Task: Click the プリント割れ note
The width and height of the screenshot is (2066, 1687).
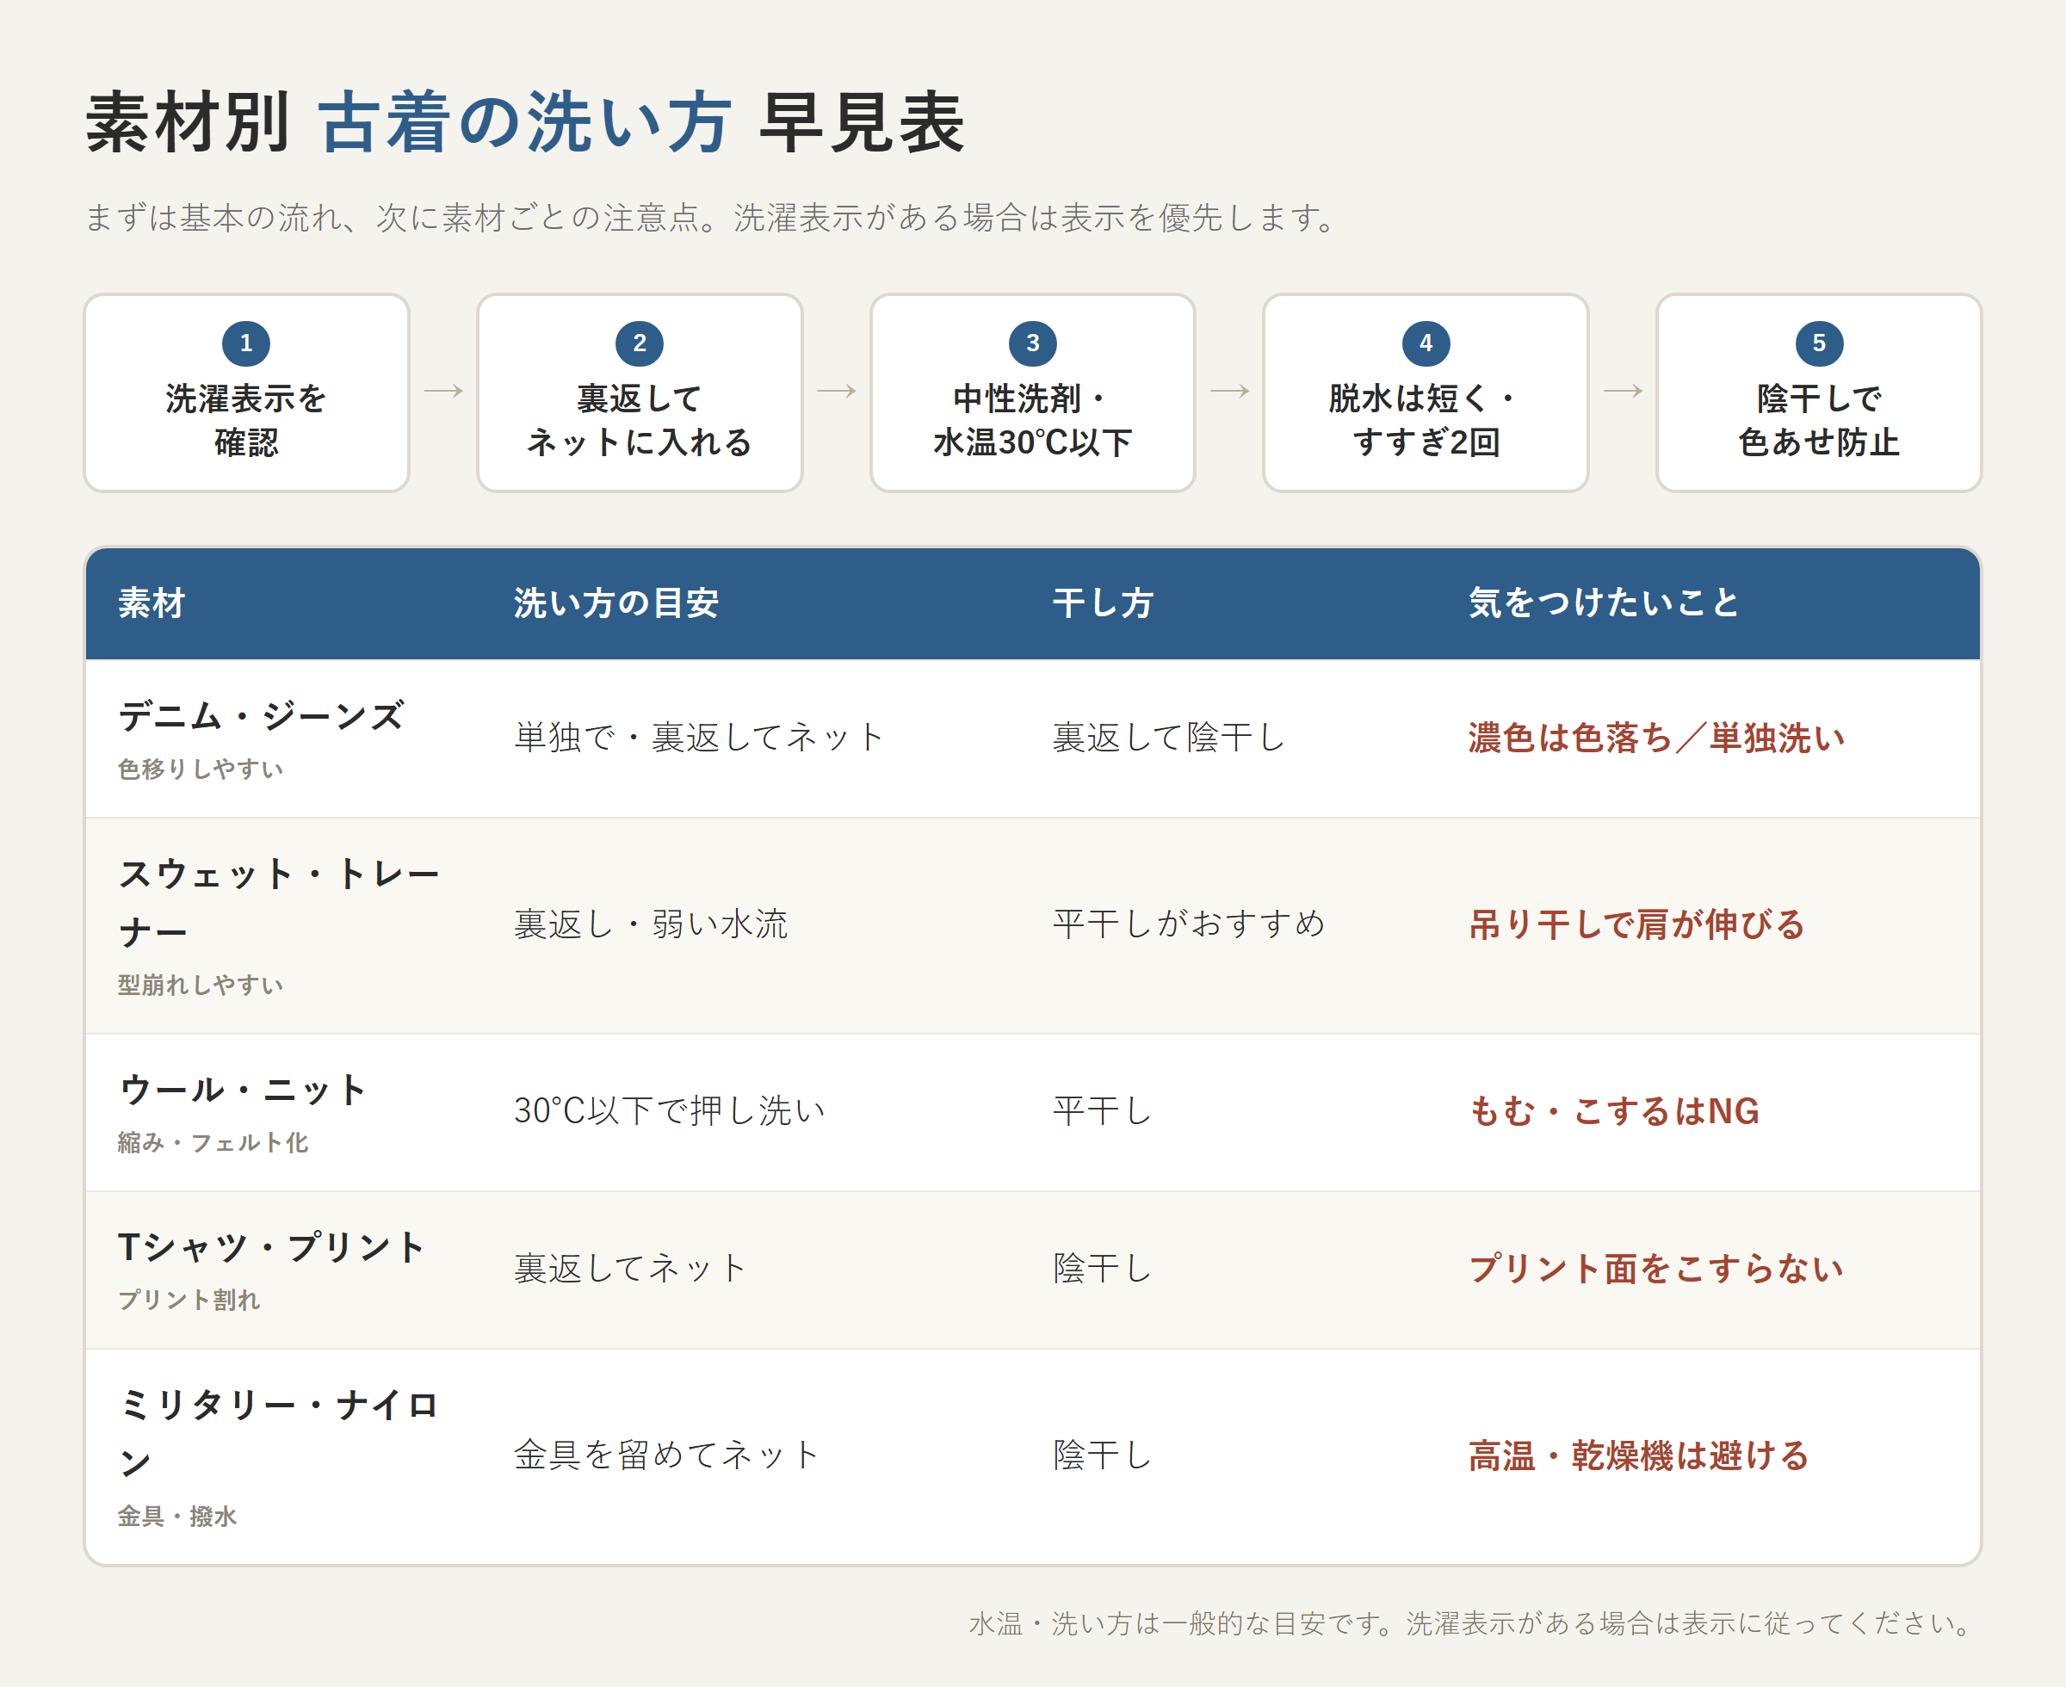Action: pos(189,1300)
